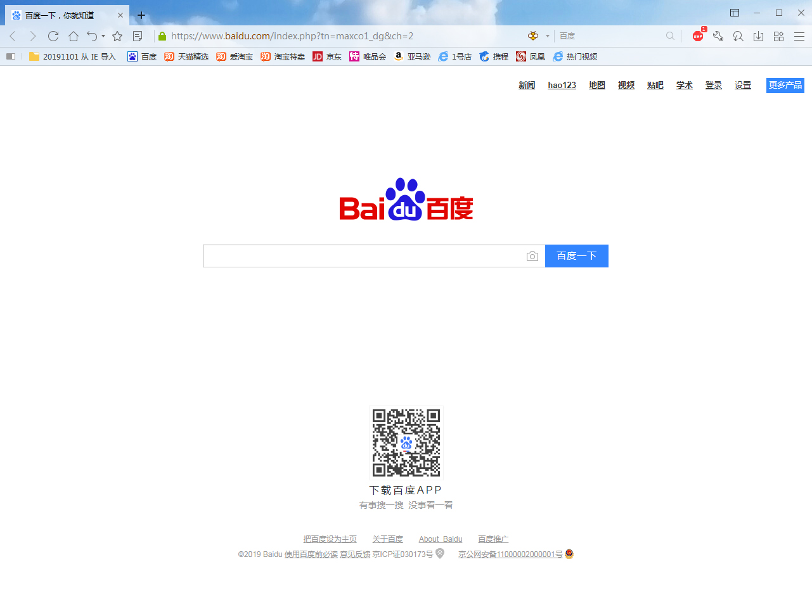812x595 pixels.
Task: Open the 登录 login link
Action: (x=713, y=85)
